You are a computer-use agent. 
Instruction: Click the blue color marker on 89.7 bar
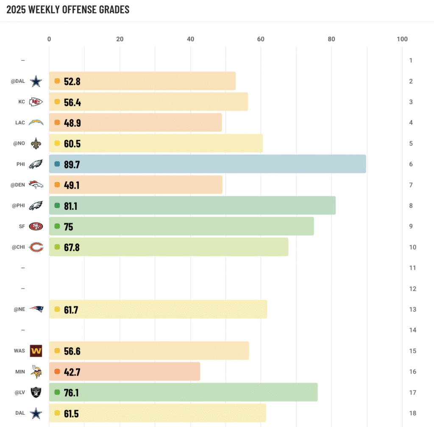click(57, 164)
